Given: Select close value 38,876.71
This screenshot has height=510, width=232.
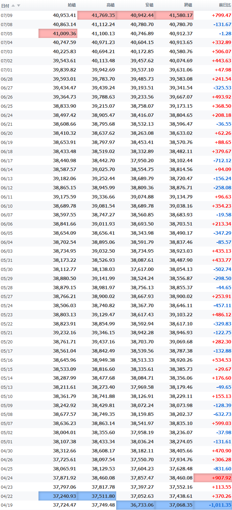Looking at the screenshot, I should coord(181,188).
